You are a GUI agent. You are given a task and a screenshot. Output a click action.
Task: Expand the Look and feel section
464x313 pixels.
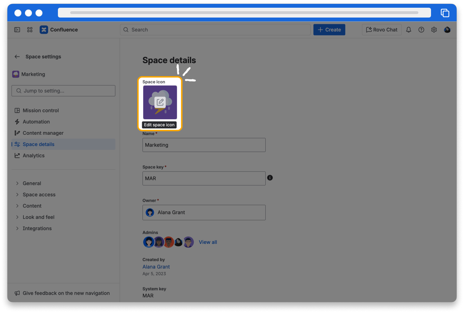(17, 217)
